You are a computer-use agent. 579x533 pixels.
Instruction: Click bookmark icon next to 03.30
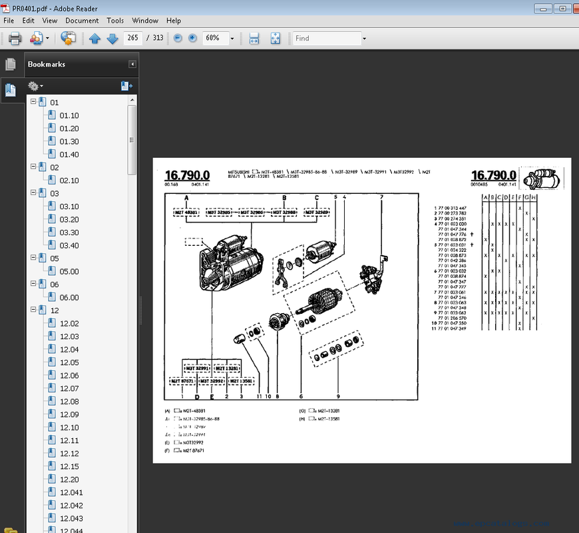[52, 232]
